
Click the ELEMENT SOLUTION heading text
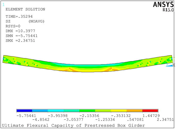[25, 9]
